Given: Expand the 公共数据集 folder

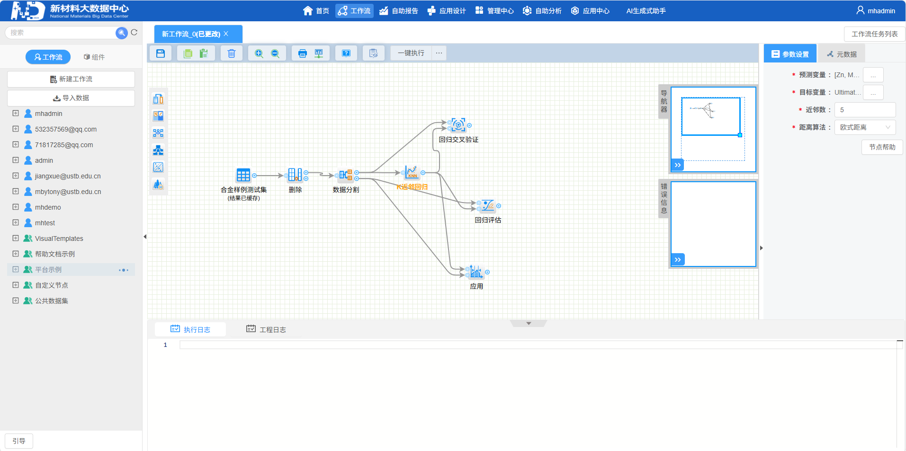Looking at the screenshot, I should [x=16, y=301].
